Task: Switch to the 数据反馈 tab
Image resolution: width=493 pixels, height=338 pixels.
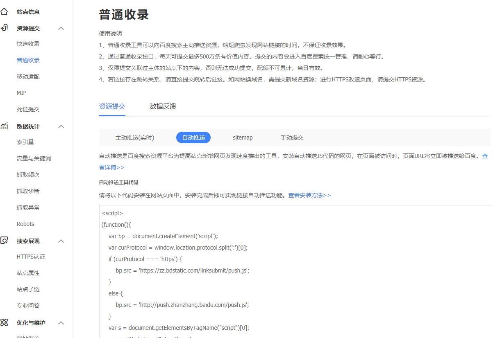Action: click(163, 106)
